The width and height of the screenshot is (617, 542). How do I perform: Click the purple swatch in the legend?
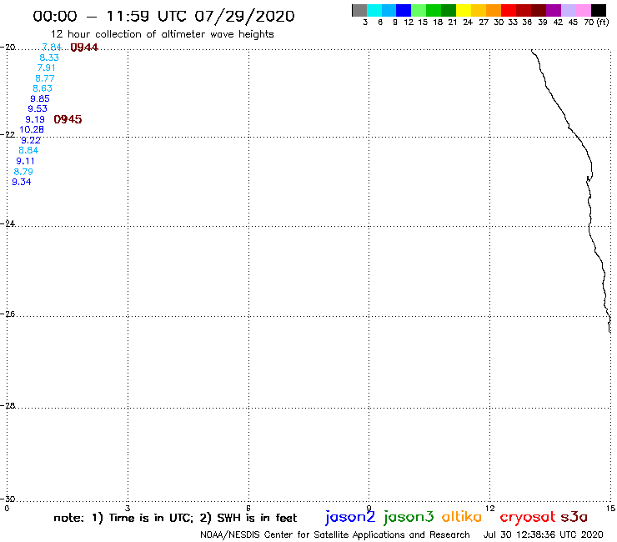554,10
